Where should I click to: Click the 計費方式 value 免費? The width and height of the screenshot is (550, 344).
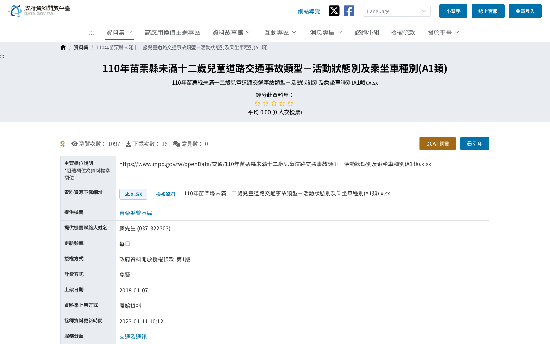tap(125, 275)
